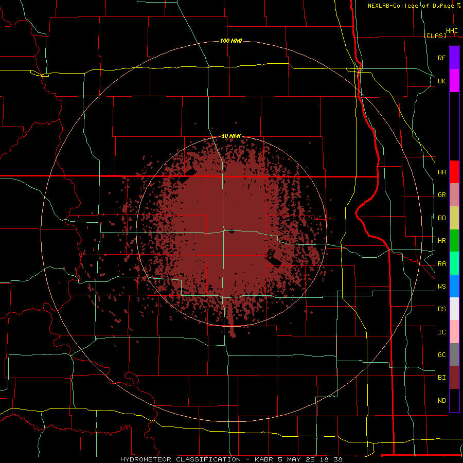Click the 'UK' legend label

[442, 81]
